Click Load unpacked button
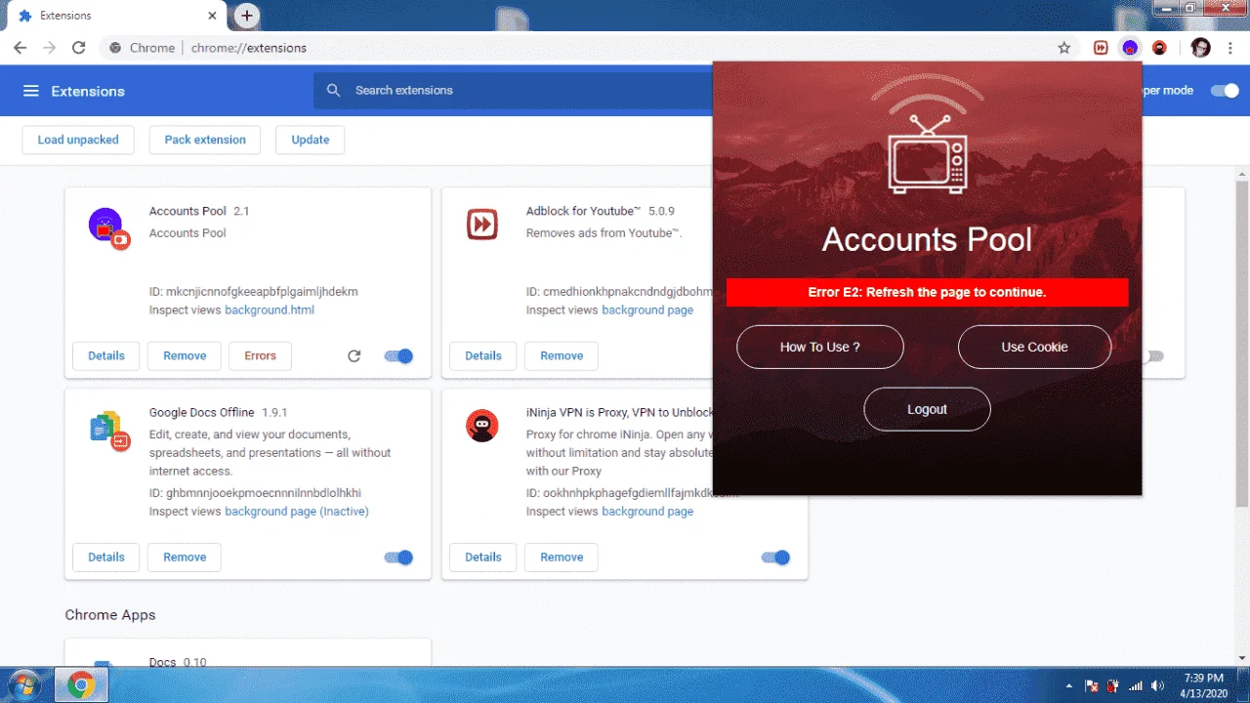 (x=78, y=140)
